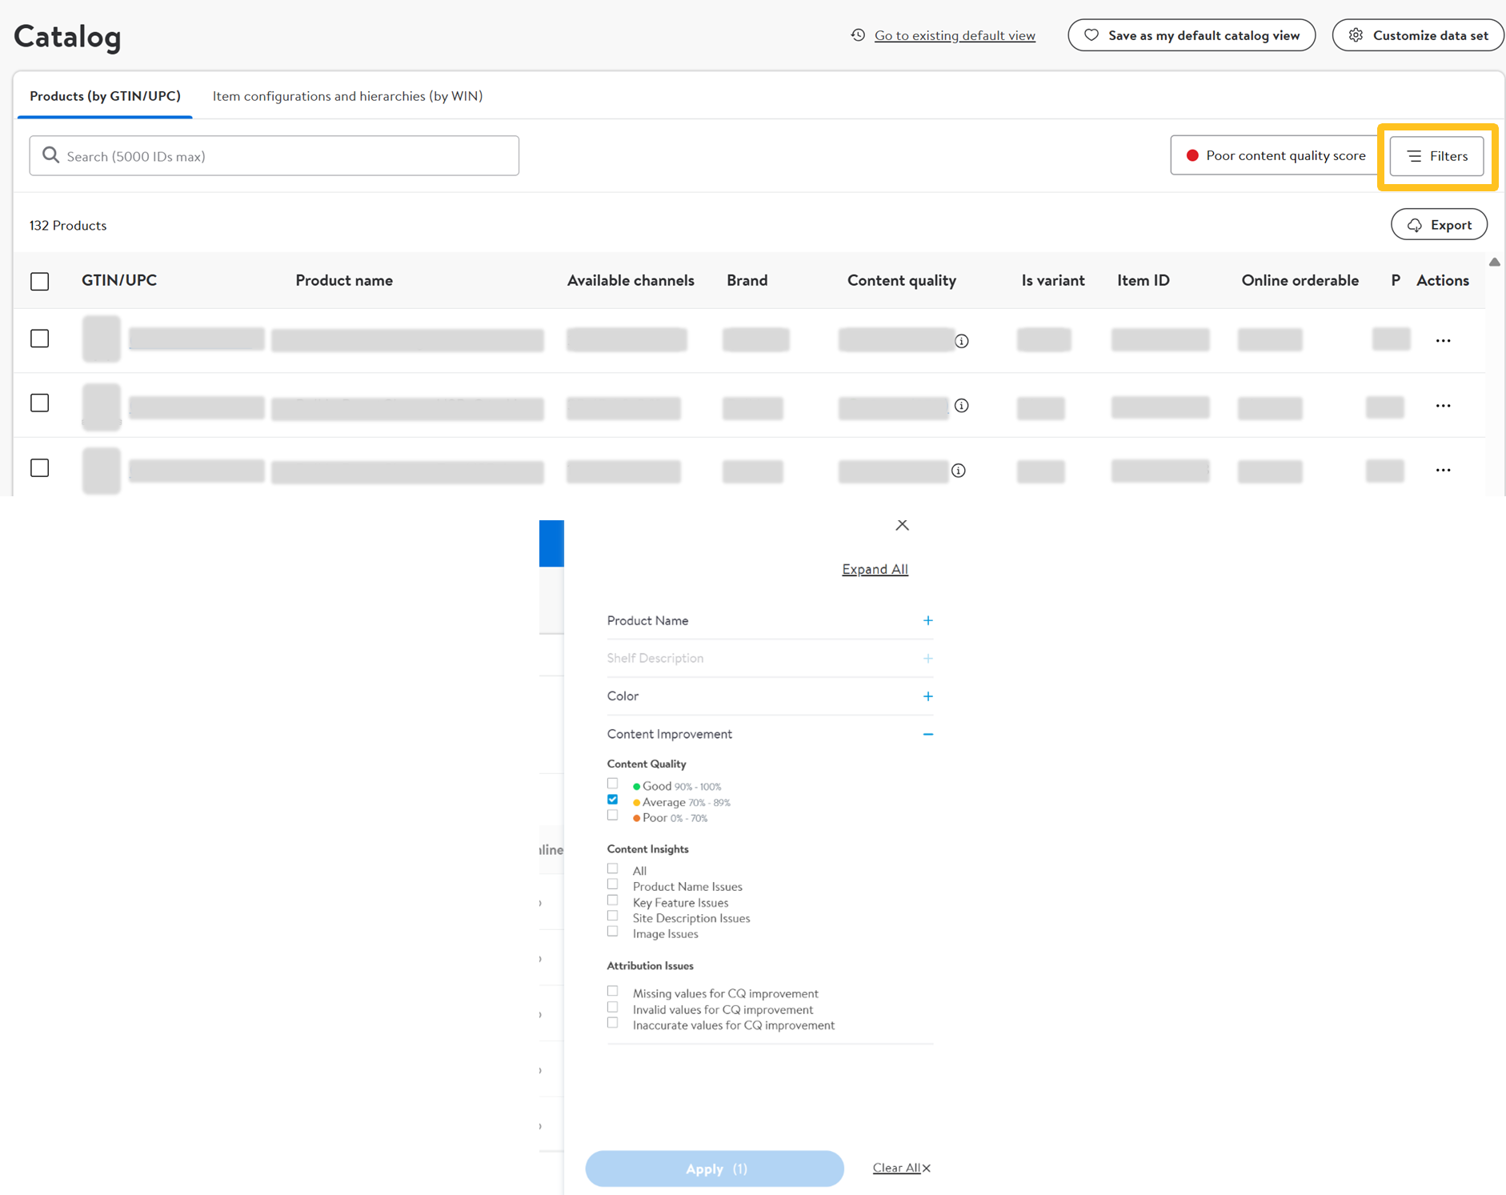This screenshot has width=1506, height=1195.
Task: Tick the checkbox for the third product row
Action: point(40,467)
